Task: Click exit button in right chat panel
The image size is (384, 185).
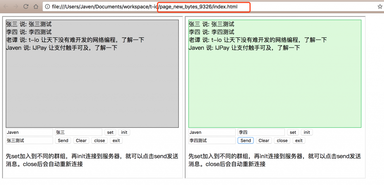Action: click(x=299, y=140)
